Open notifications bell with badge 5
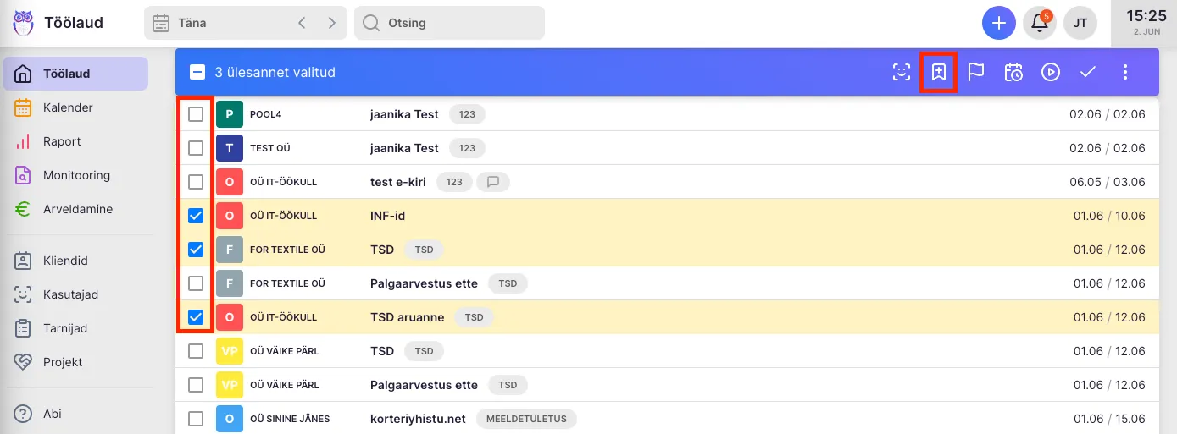The width and height of the screenshot is (1177, 434). [1040, 23]
